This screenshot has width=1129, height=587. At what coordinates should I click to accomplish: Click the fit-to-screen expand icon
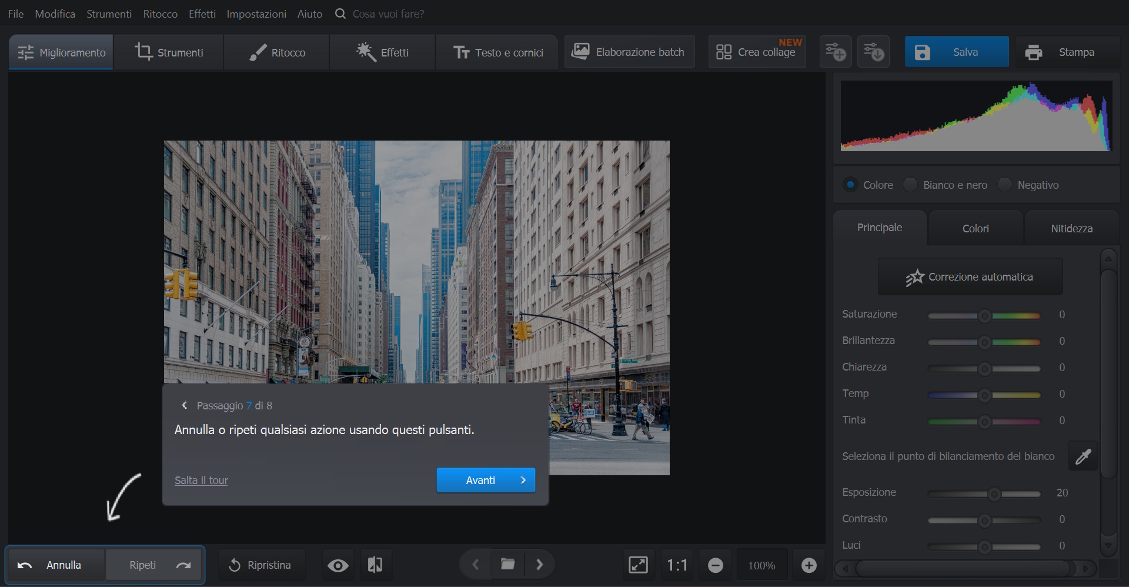638,565
